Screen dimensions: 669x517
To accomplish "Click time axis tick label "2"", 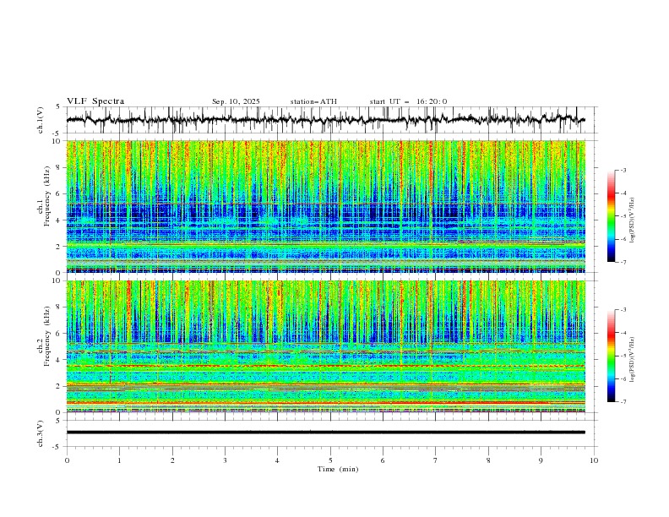I will (x=172, y=460).
